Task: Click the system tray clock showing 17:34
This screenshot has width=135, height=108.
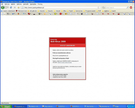Action: (131, 107)
